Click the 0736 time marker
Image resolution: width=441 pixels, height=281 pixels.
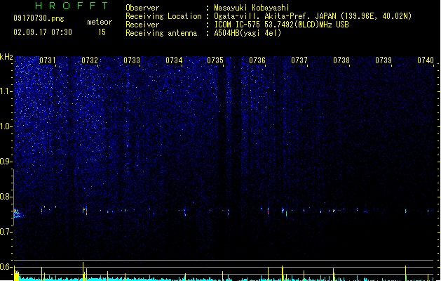[x=257, y=60]
